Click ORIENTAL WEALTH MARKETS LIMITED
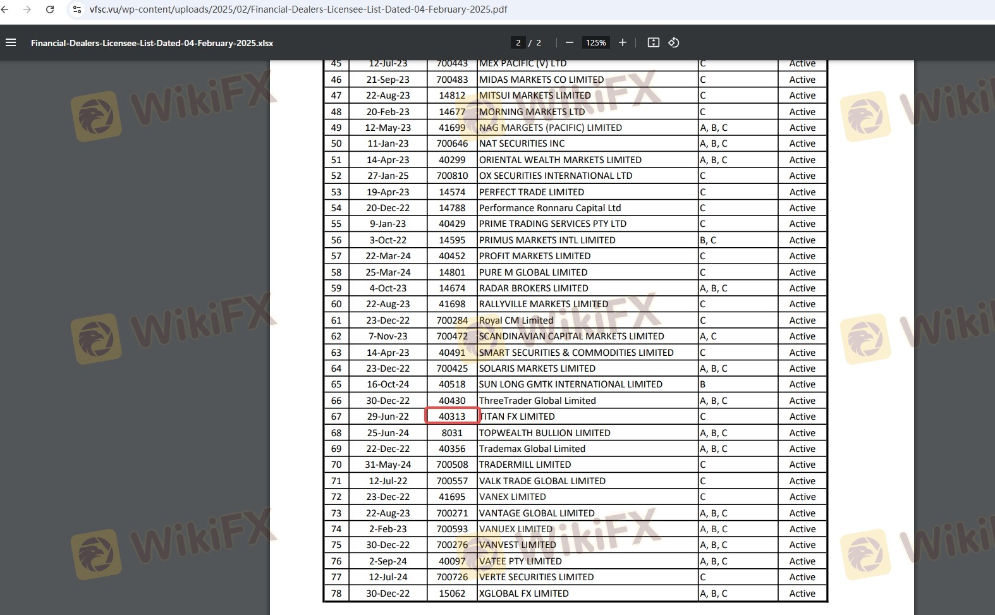 click(x=560, y=160)
